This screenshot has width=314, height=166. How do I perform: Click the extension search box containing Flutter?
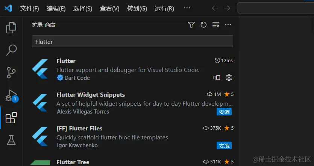coord(132,41)
